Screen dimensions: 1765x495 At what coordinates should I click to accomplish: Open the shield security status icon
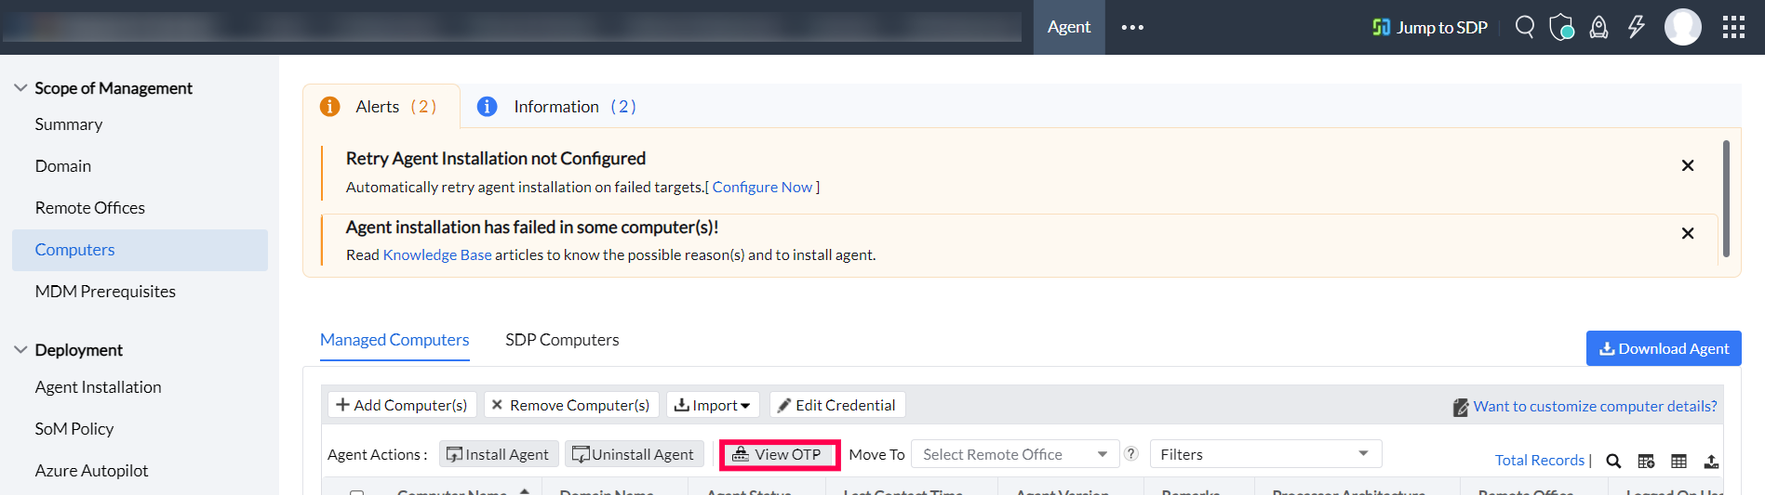(1561, 27)
